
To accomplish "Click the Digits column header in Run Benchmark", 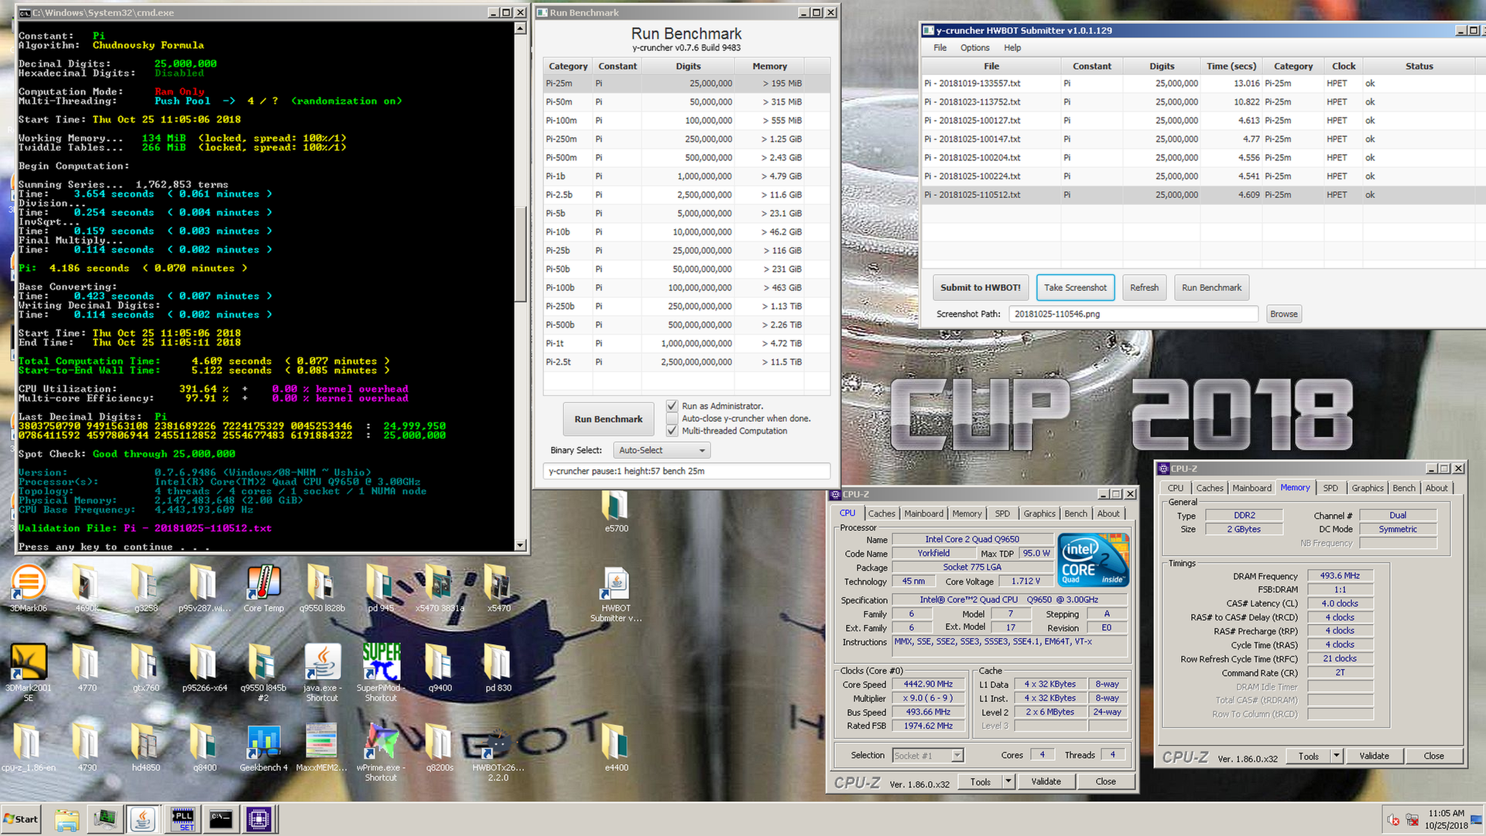I will tap(688, 67).
